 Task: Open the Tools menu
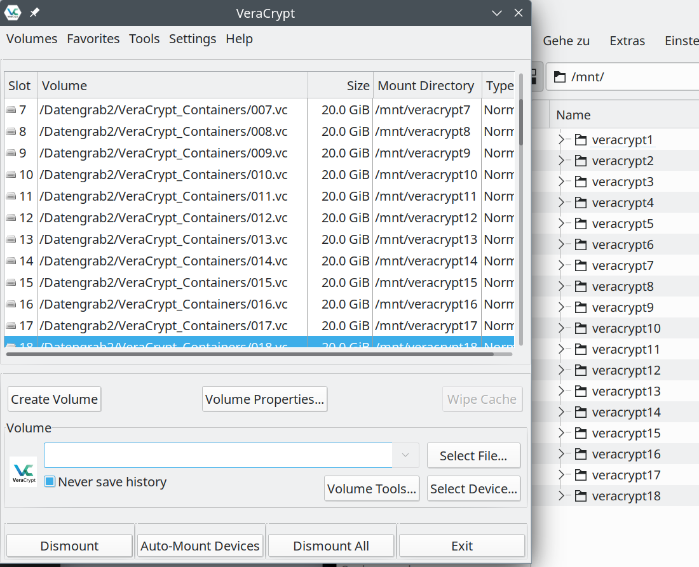tap(144, 39)
